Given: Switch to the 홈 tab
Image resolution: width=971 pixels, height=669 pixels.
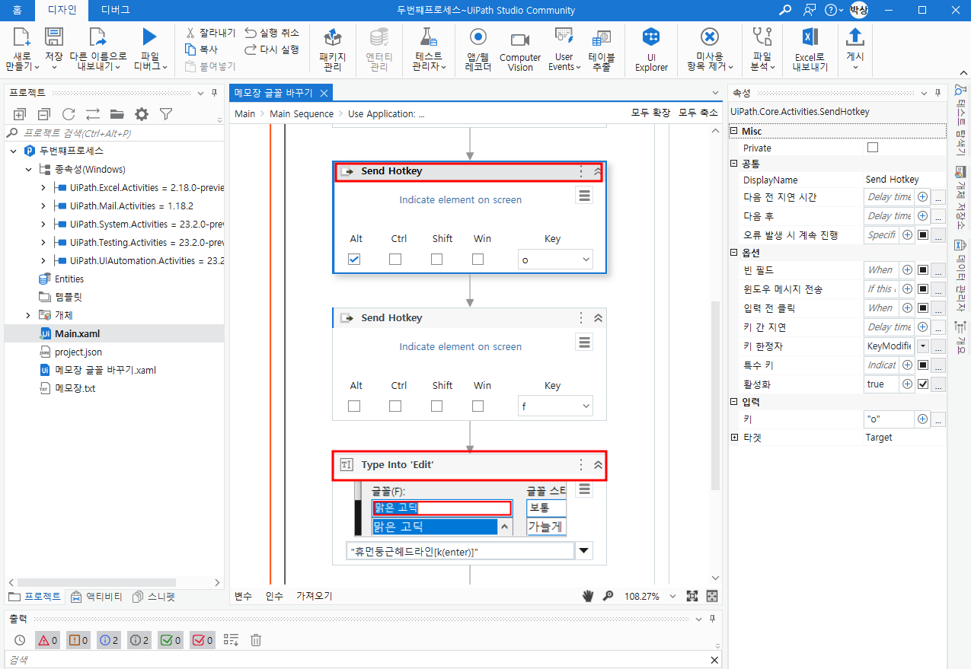Looking at the screenshot, I should tap(17, 10).
